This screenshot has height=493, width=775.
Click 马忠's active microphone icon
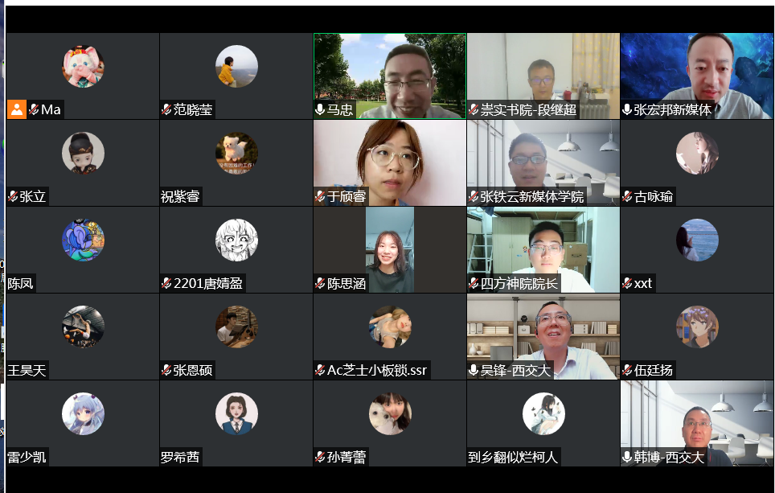click(x=320, y=109)
